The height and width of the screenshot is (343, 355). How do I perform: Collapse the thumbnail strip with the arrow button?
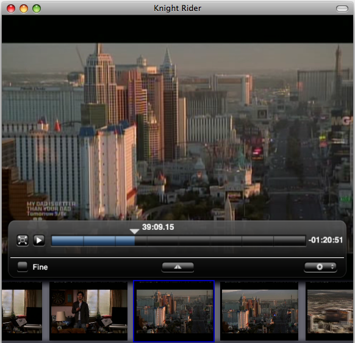pyautogui.click(x=178, y=267)
